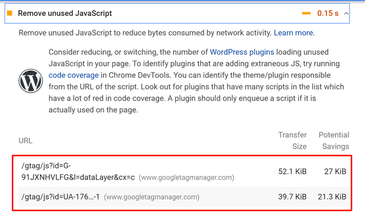Screen dimensions: 365x221
Task: Click the Transfer Size column header
Action: point(293,140)
